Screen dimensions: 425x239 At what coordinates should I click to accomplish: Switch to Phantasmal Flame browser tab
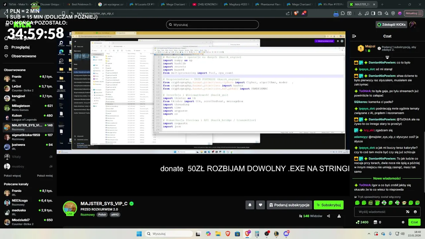coord(269,4)
